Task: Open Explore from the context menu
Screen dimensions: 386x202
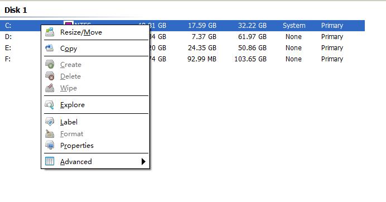Action: pyautogui.click(x=96, y=105)
